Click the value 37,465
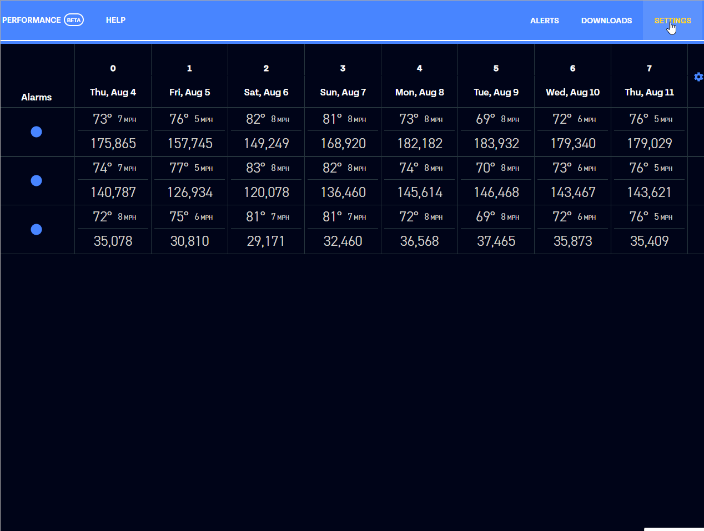The width and height of the screenshot is (704, 531). tap(496, 241)
